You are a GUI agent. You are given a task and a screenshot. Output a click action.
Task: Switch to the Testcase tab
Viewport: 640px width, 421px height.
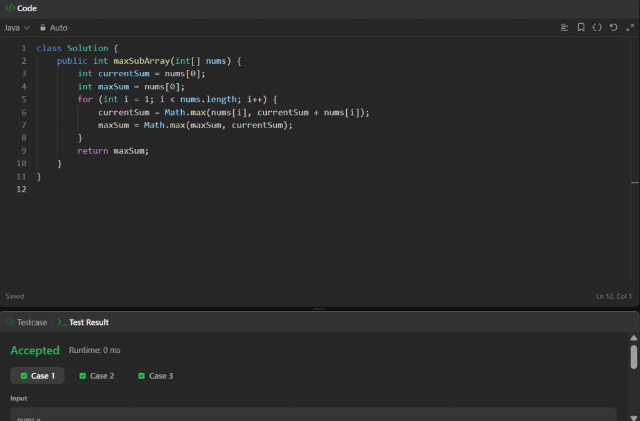pos(27,322)
